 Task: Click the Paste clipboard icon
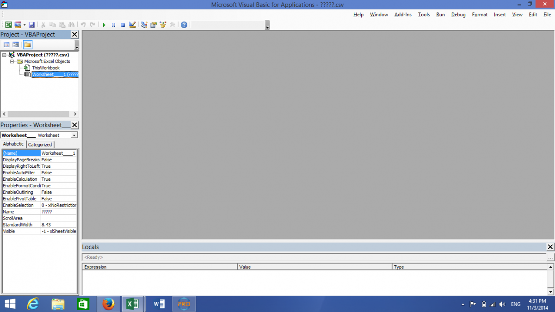point(62,24)
